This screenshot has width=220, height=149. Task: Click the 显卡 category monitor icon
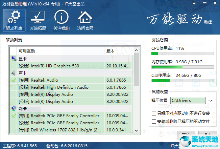pos(14,59)
